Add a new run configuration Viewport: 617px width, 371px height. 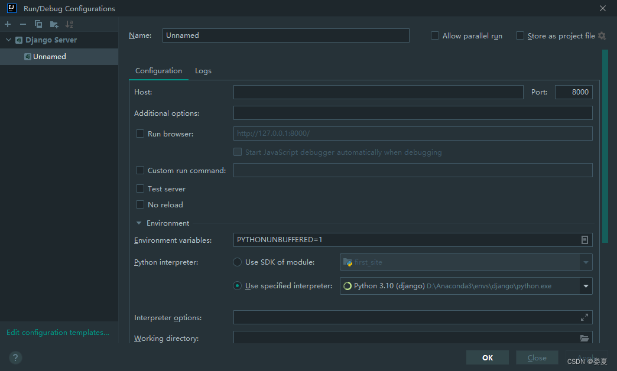[8, 24]
